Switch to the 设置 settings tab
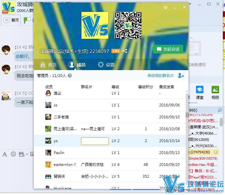The width and height of the screenshot is (225, 195). click(x=106, y=65)
